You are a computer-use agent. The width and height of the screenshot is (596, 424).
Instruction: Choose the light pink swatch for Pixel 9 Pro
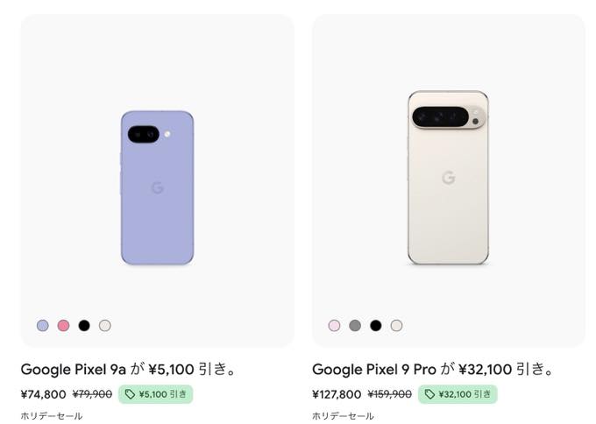click(x=334, y=325)
